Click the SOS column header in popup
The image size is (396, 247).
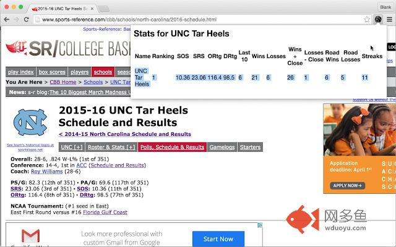[x=183, y=56]
